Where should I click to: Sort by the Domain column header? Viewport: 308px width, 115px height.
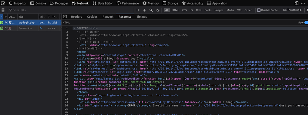(13, 17)
